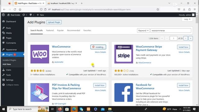The width and height of the screenshot is (199, 112).
Task: Open File Explorer from the taskbar
Action: 110,109
